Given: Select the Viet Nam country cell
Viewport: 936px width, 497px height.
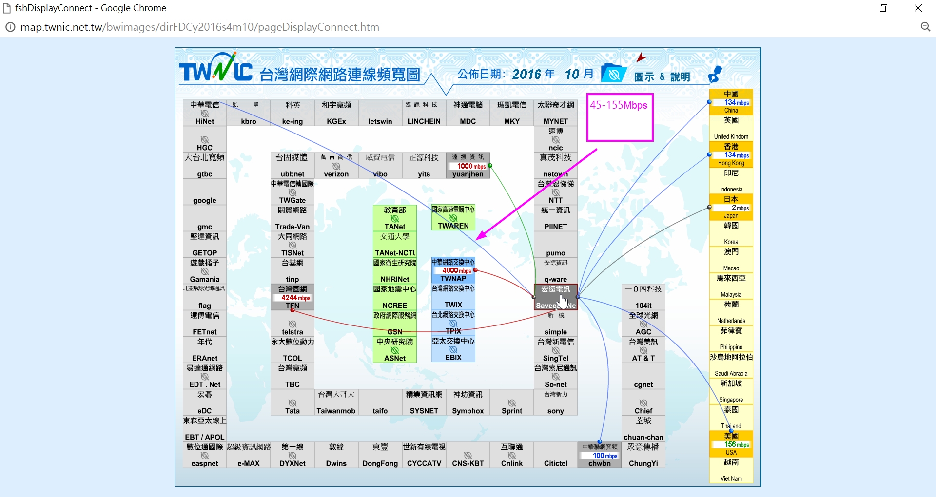Looking at the screenshot, I should pos(731,470).
